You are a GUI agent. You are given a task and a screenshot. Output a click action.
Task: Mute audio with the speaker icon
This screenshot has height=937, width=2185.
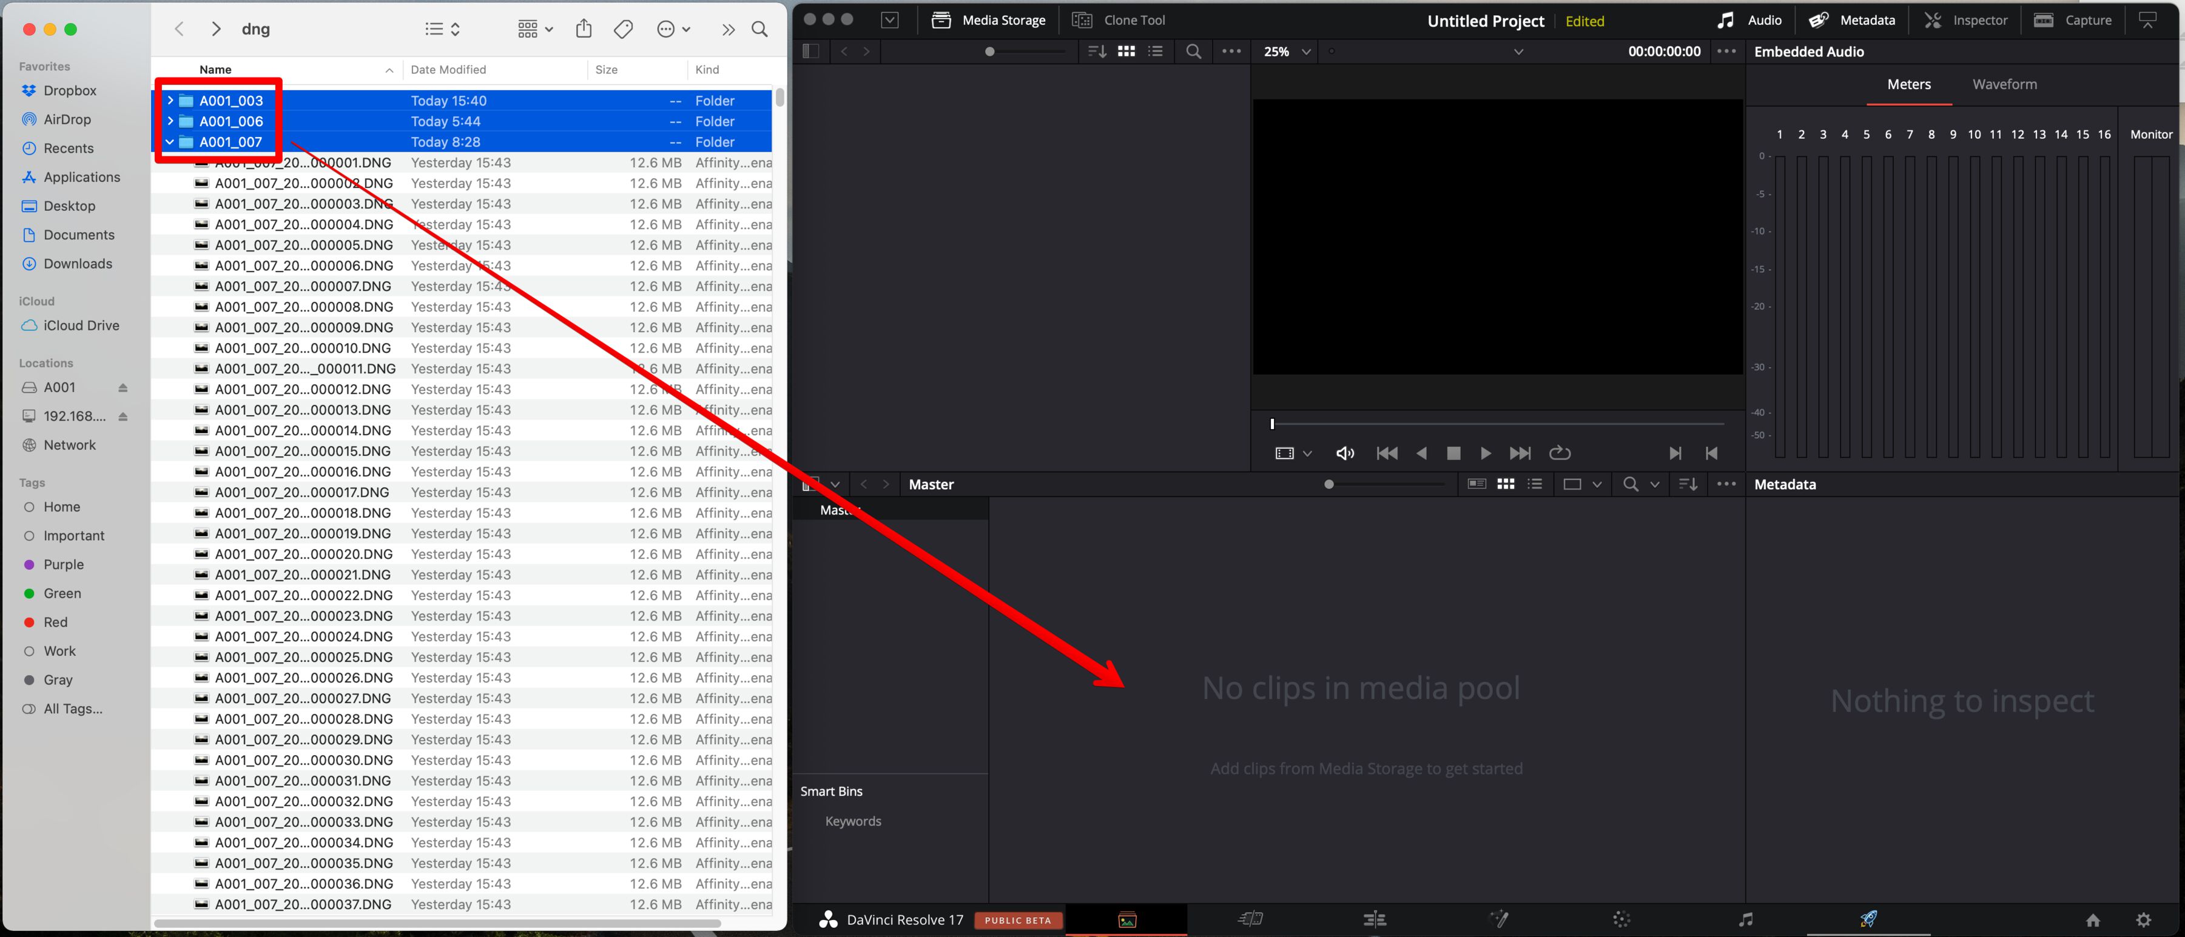pos(1344,453)
